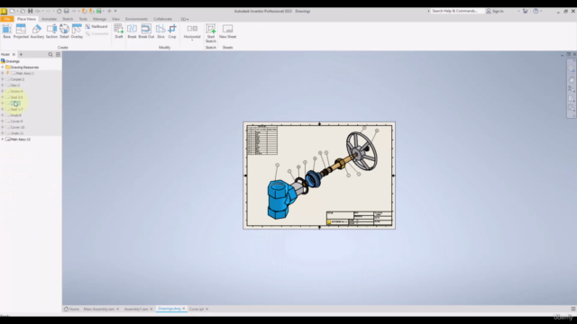
Task: Close the Model browser tab
Action: [14, 54]
